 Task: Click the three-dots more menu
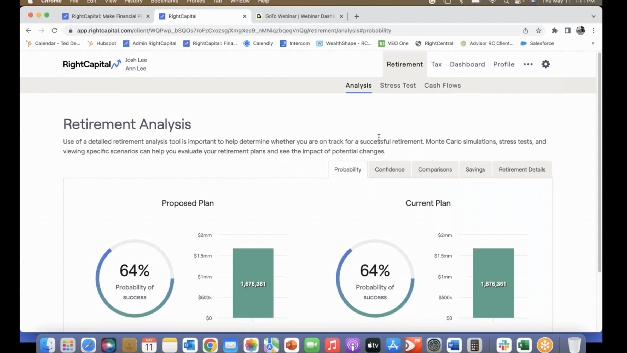[528, 64]
